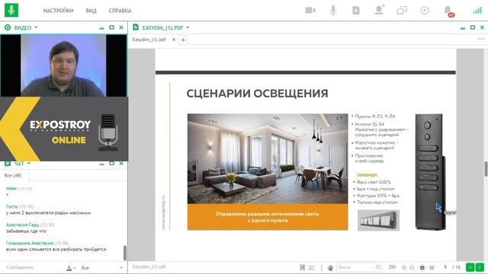The width and height of the screenshot is (488, 274).
Task: Open notifications bell with red badge
Action: (448, 11)
